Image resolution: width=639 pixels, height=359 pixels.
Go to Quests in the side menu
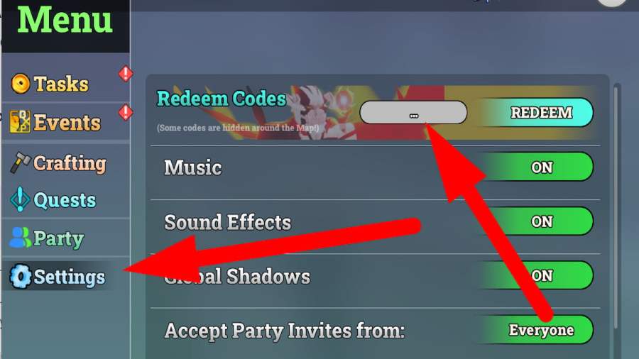coord(65,200)
